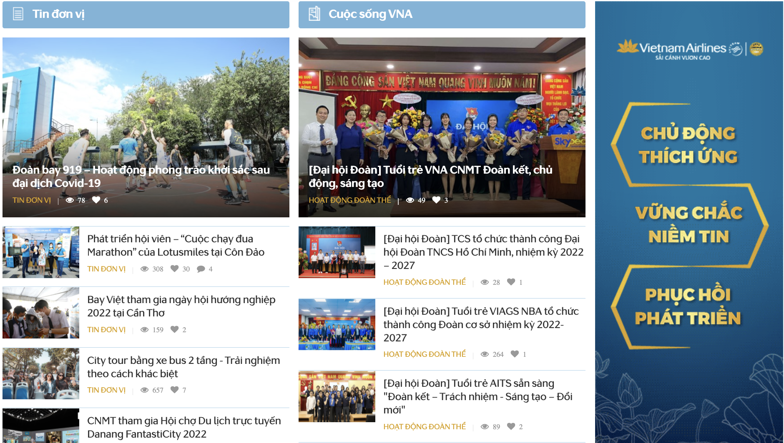
Task: Click eye views icon on AITS article
Action: (x=485, y=427)
